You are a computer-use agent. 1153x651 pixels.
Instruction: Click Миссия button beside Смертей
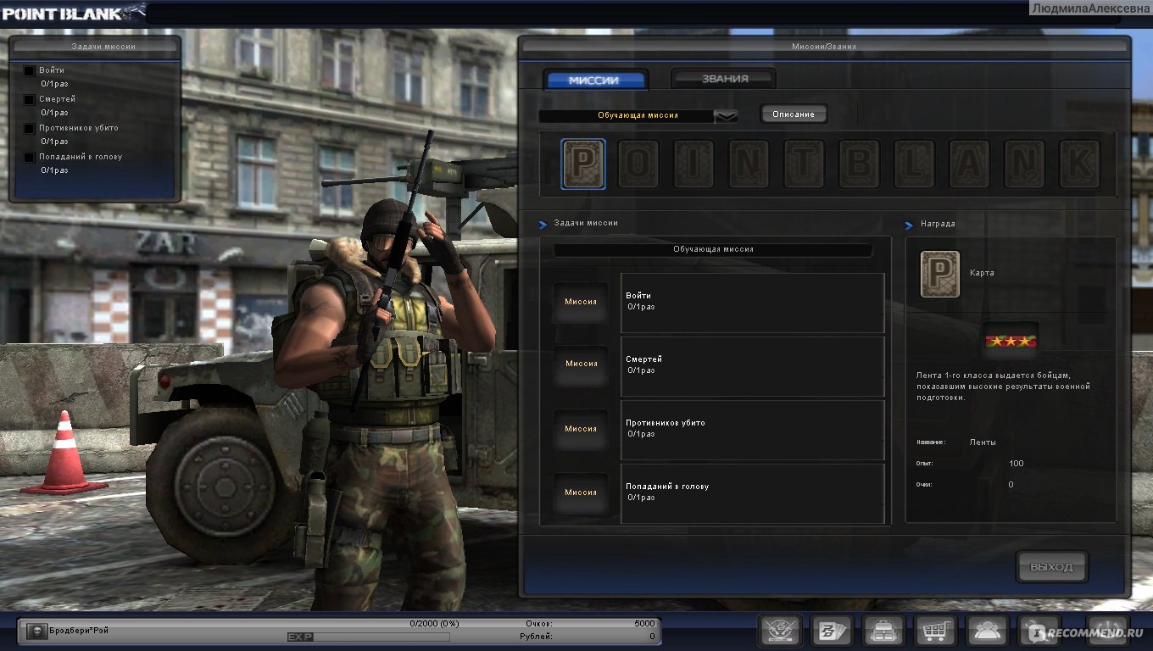coord(581,364)
